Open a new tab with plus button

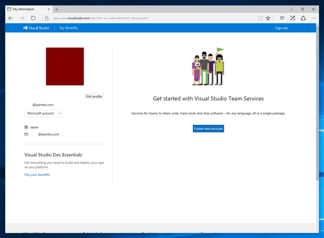(x=56, y=9)
